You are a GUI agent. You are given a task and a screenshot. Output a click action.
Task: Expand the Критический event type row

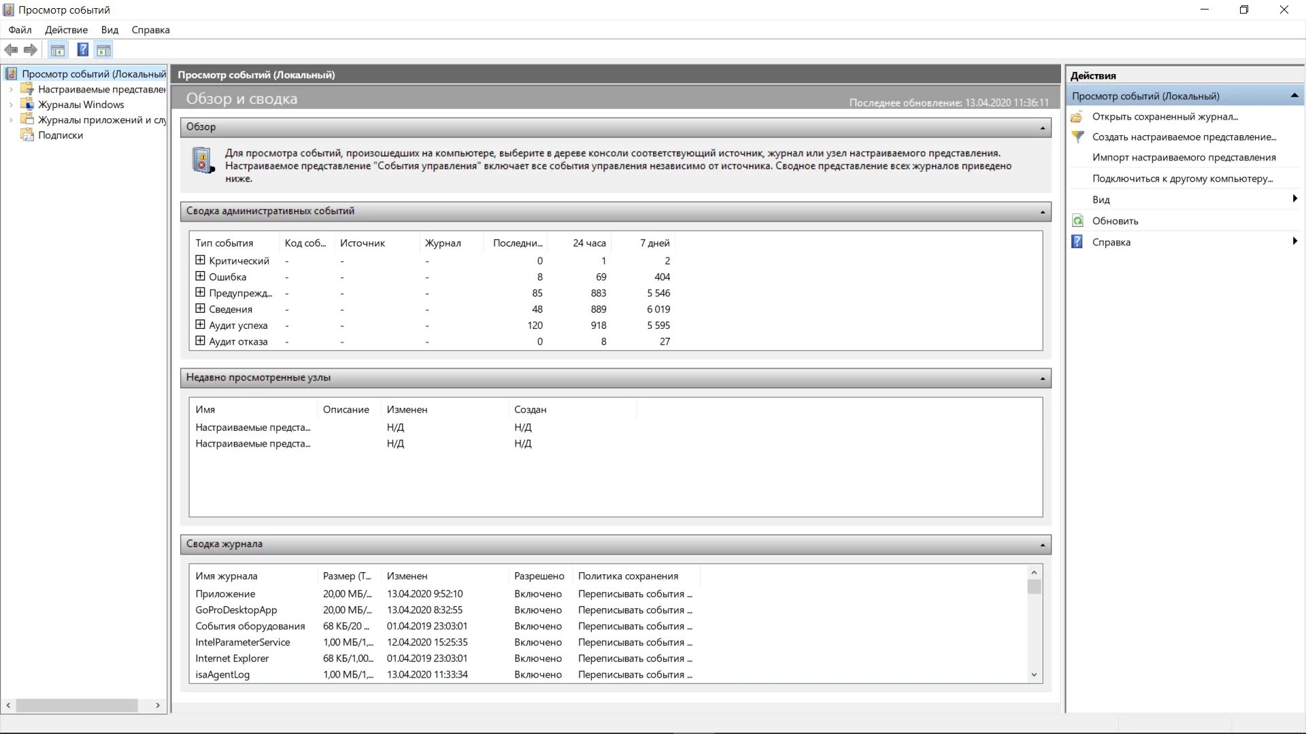[200, 260]
